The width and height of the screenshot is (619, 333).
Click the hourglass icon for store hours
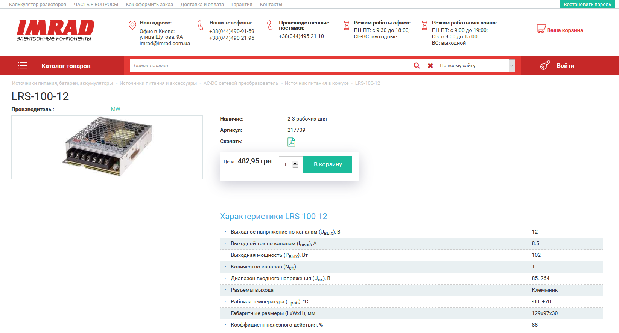424,25
